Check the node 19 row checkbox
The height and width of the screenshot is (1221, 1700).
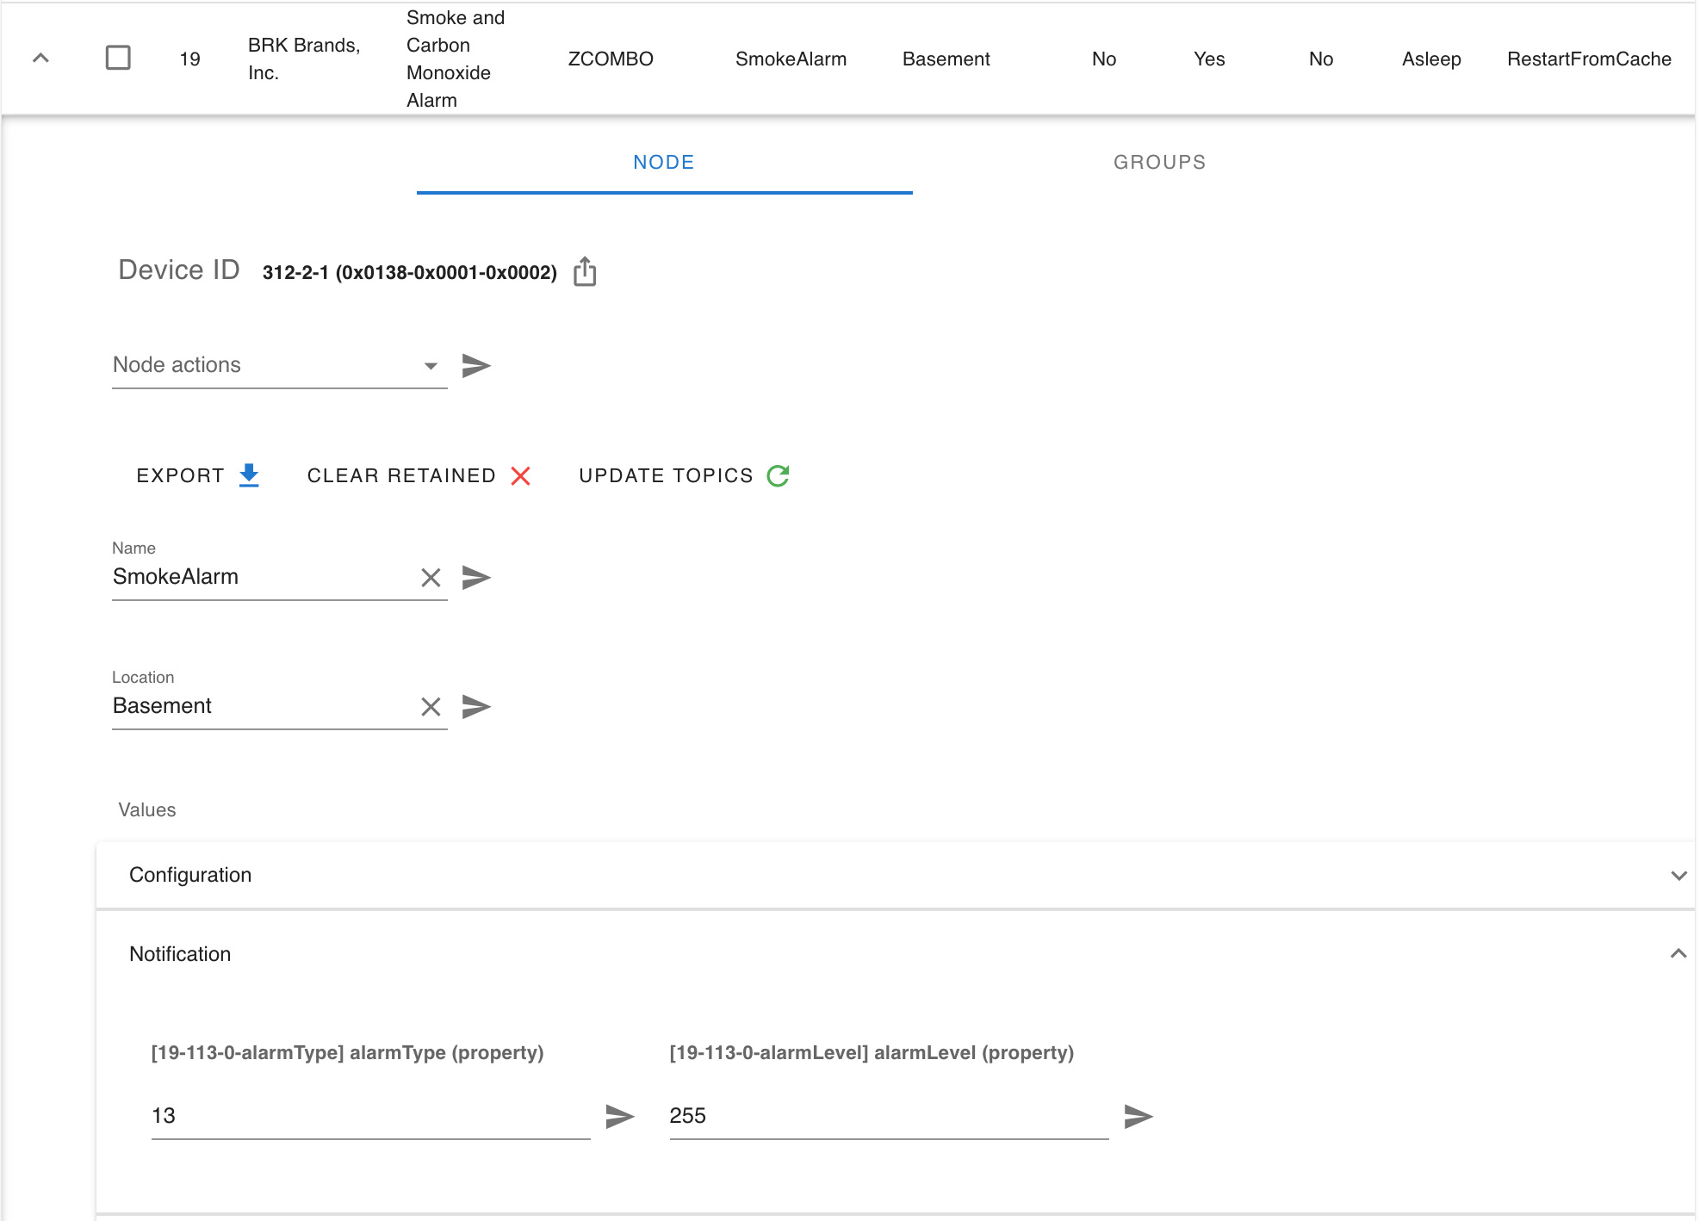click(x=118, y=59)
